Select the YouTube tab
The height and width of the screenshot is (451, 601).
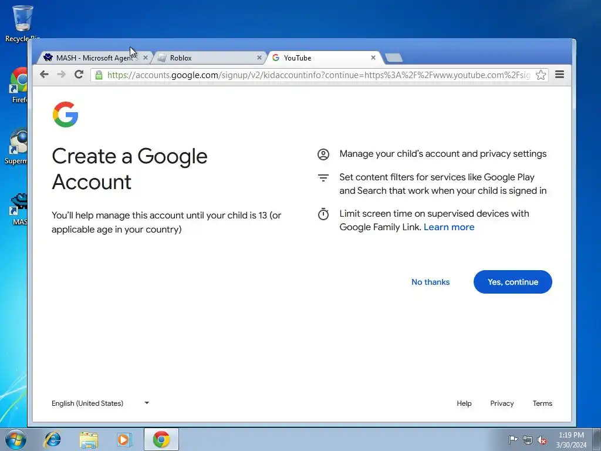(x=324, y=58)
